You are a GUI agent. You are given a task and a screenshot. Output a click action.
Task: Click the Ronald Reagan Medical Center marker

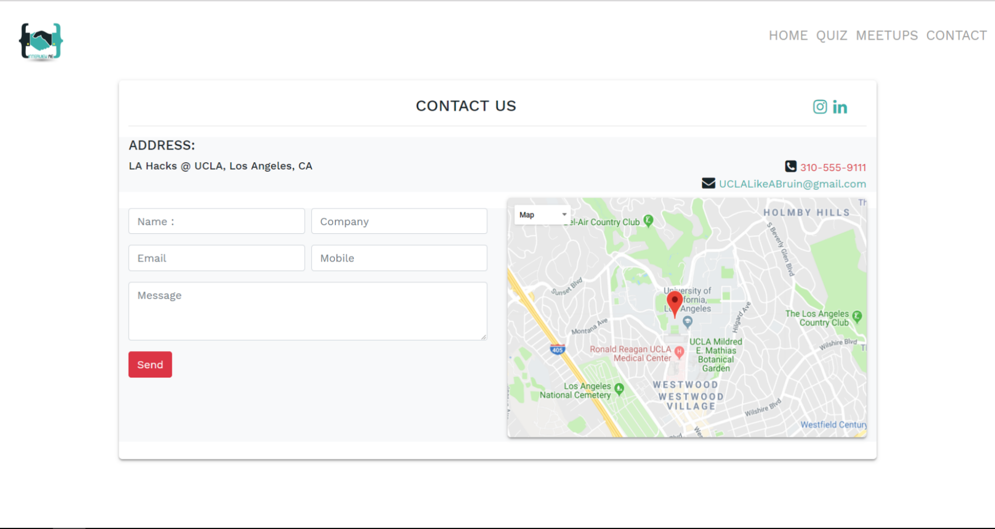679,353
